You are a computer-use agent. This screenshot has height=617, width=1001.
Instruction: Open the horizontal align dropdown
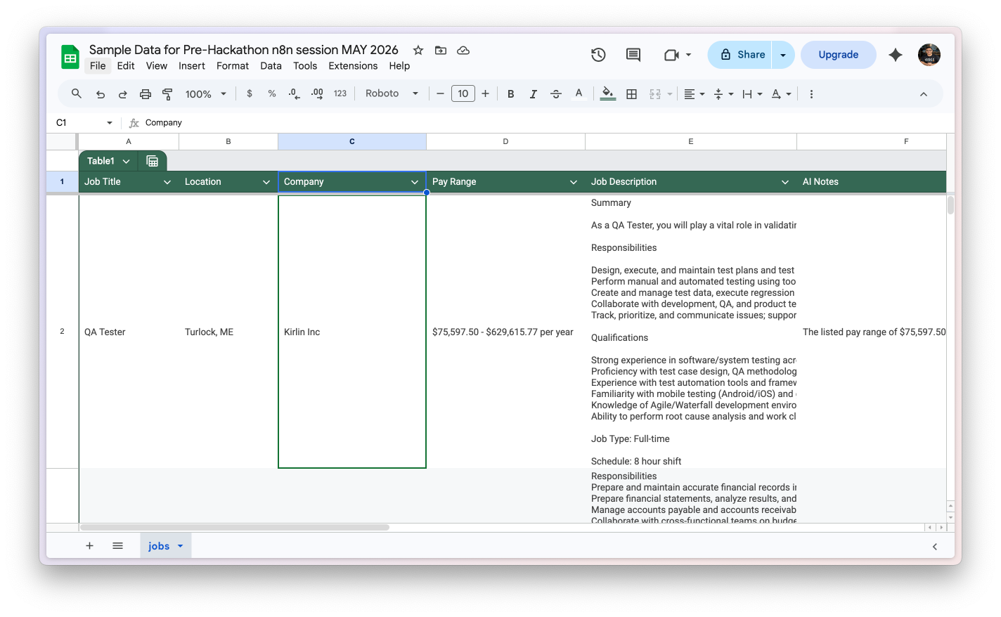[x=695, y=94]
